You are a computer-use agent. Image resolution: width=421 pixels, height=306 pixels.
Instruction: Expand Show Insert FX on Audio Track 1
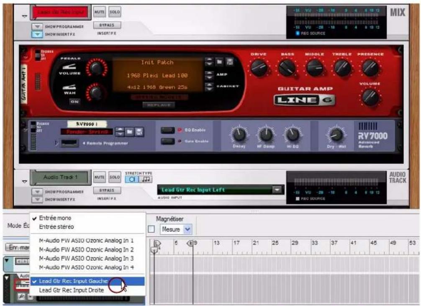pos(37,200)
